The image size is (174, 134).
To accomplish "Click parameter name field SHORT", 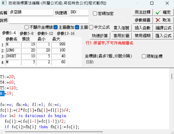I will [x=13, y=56].
